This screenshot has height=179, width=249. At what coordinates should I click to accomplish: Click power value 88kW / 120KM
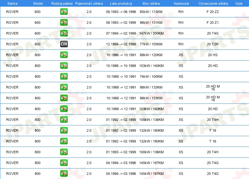[x=151, y=55]
